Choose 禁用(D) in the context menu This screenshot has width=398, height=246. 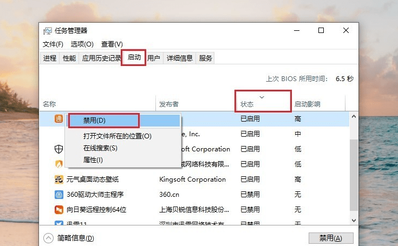tap(124, 121)
